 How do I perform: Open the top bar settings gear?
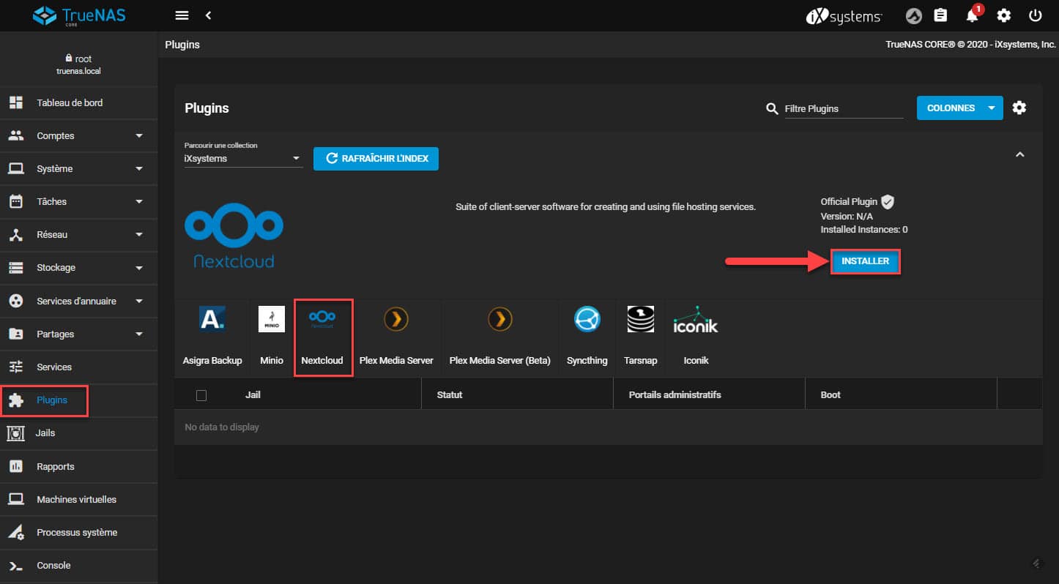1004,15
